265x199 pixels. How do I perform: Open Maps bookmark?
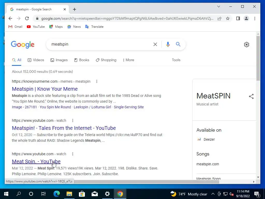click(x=56, y=27)
